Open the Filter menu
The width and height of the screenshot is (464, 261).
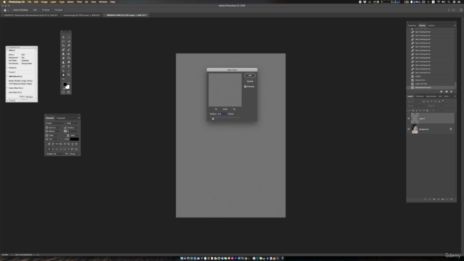(x=79, y=1)
